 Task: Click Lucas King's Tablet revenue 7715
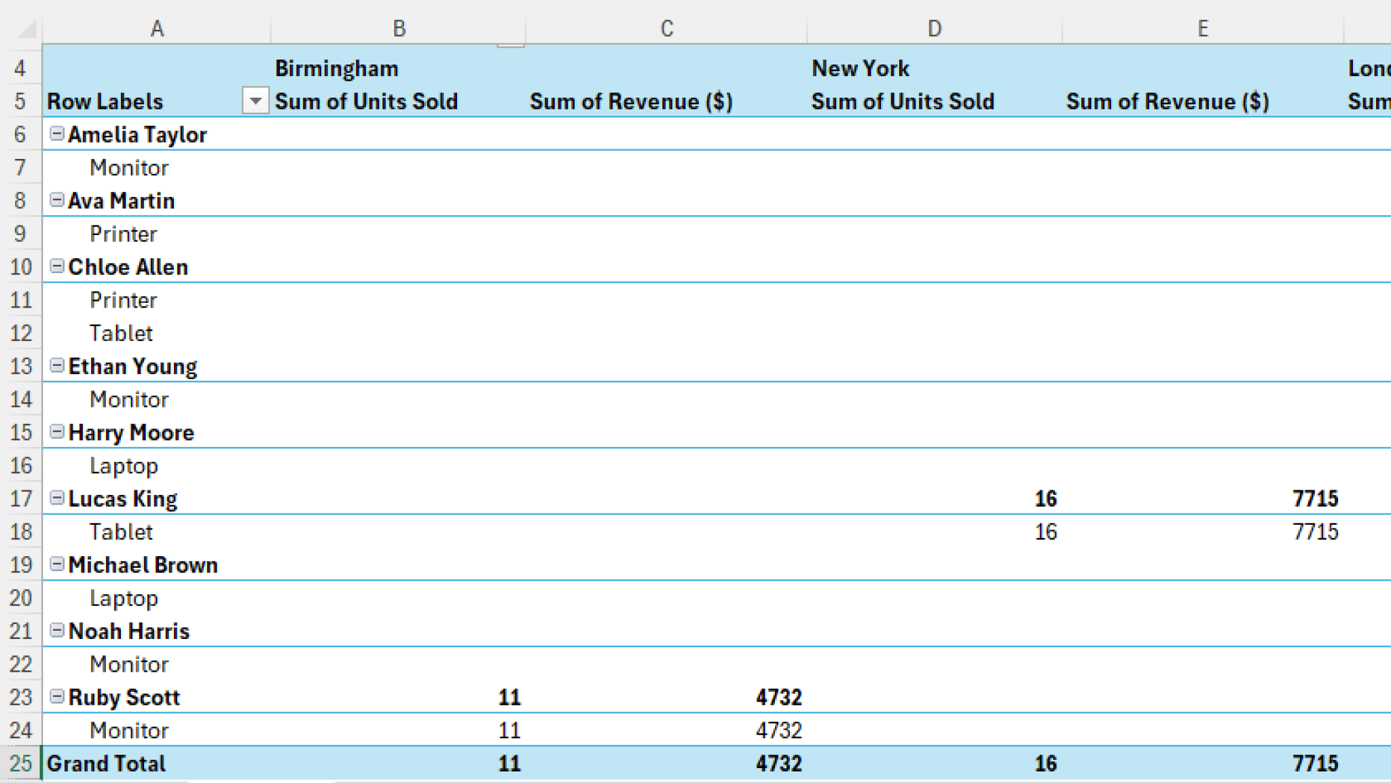click(1315, 532)
